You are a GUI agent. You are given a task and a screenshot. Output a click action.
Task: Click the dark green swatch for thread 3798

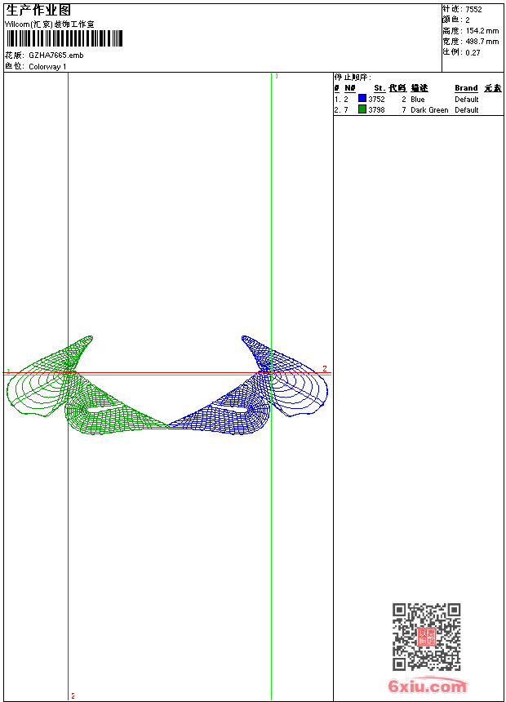click(x=362, y=109)
